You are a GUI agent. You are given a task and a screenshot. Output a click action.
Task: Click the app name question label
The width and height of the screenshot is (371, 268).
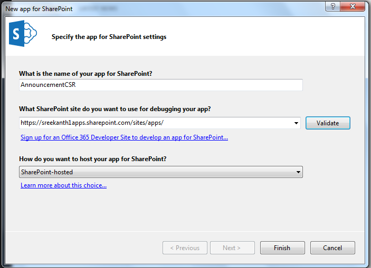pyautogui.click(x=89, y=73)
